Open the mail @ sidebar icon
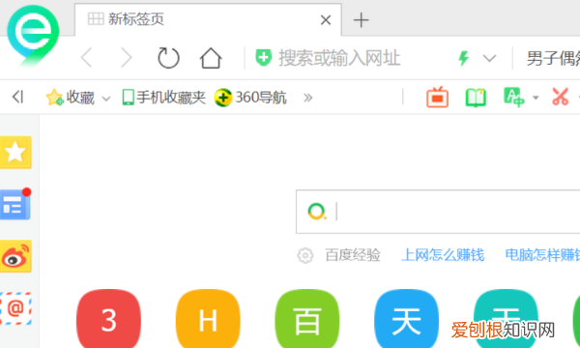 (x=15, y=308)
